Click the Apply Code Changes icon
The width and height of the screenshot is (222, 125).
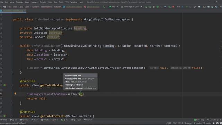(154, 7)
